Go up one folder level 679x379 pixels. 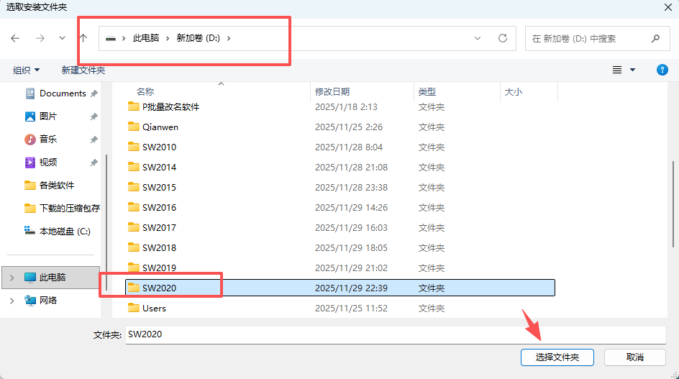click(x=83, y=38)
